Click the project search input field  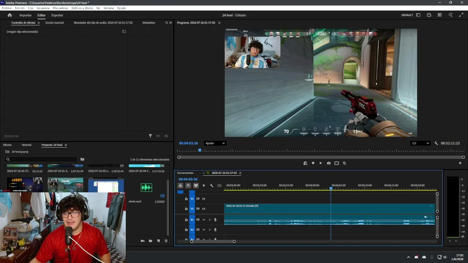click(x=41, y=159)
